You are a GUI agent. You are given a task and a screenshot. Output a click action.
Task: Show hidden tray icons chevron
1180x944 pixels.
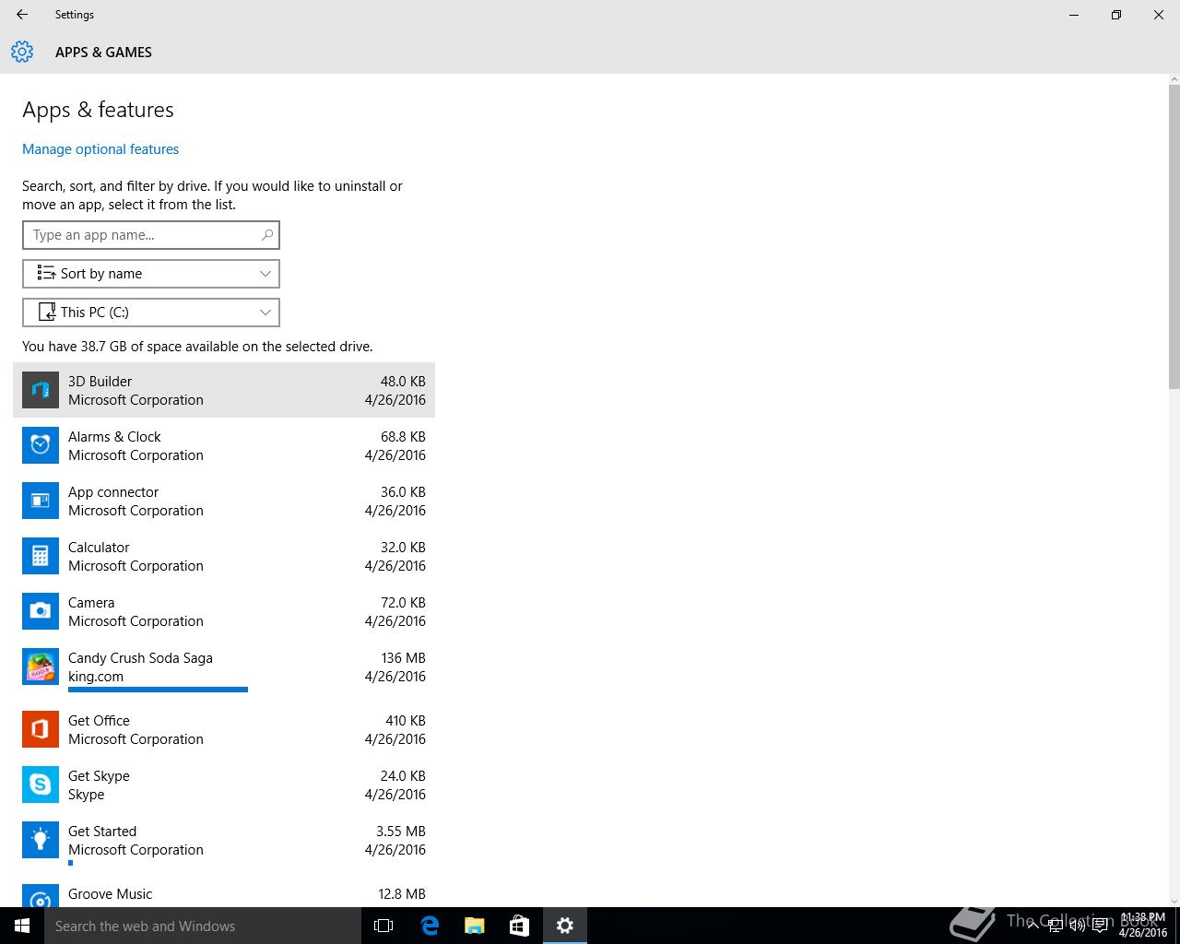[x=1032, y=926]
